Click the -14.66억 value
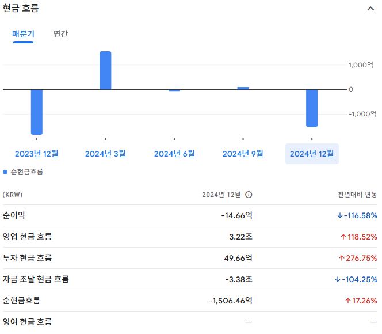Image resolution: width=382 pixels, height=334 pixels. (x=236, y=215)
